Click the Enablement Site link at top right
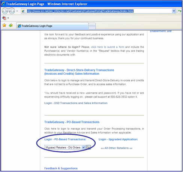The height and width of the screenshot is (172, 183). [160, 31]
